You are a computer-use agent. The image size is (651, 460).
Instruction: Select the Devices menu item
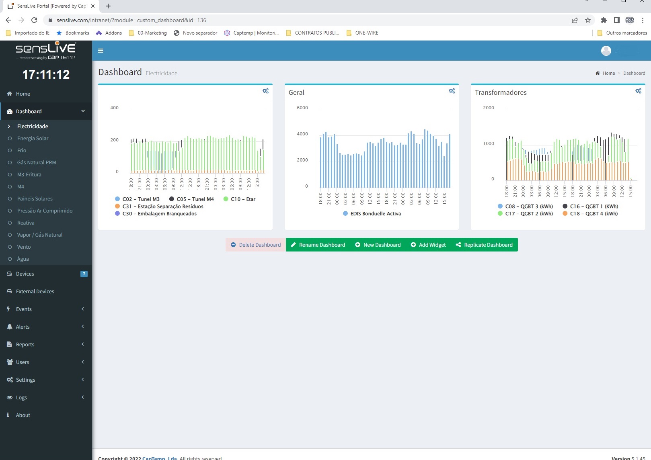coord(25,274)
